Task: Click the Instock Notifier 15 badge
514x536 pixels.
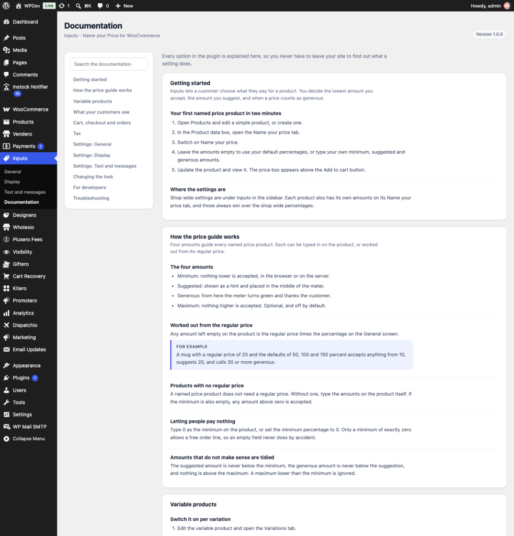Action: 17,94
